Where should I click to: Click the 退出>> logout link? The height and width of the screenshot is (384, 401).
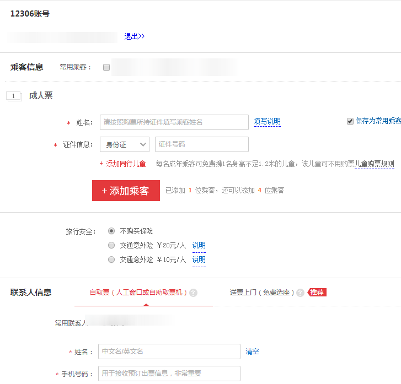(x=134, y=36)
